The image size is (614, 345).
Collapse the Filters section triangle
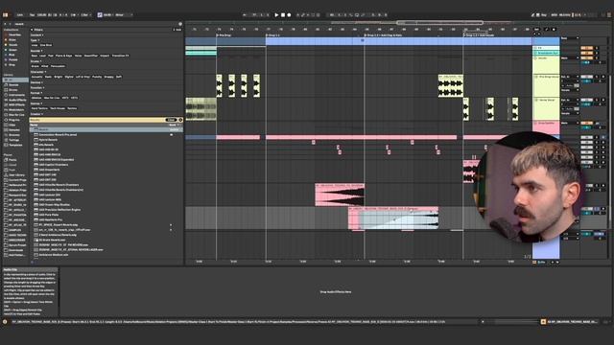[x=32, y=30]
